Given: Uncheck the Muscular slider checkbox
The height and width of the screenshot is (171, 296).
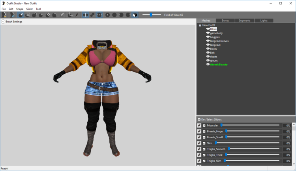Looking at the screenshot, I should tap(204, 126).
